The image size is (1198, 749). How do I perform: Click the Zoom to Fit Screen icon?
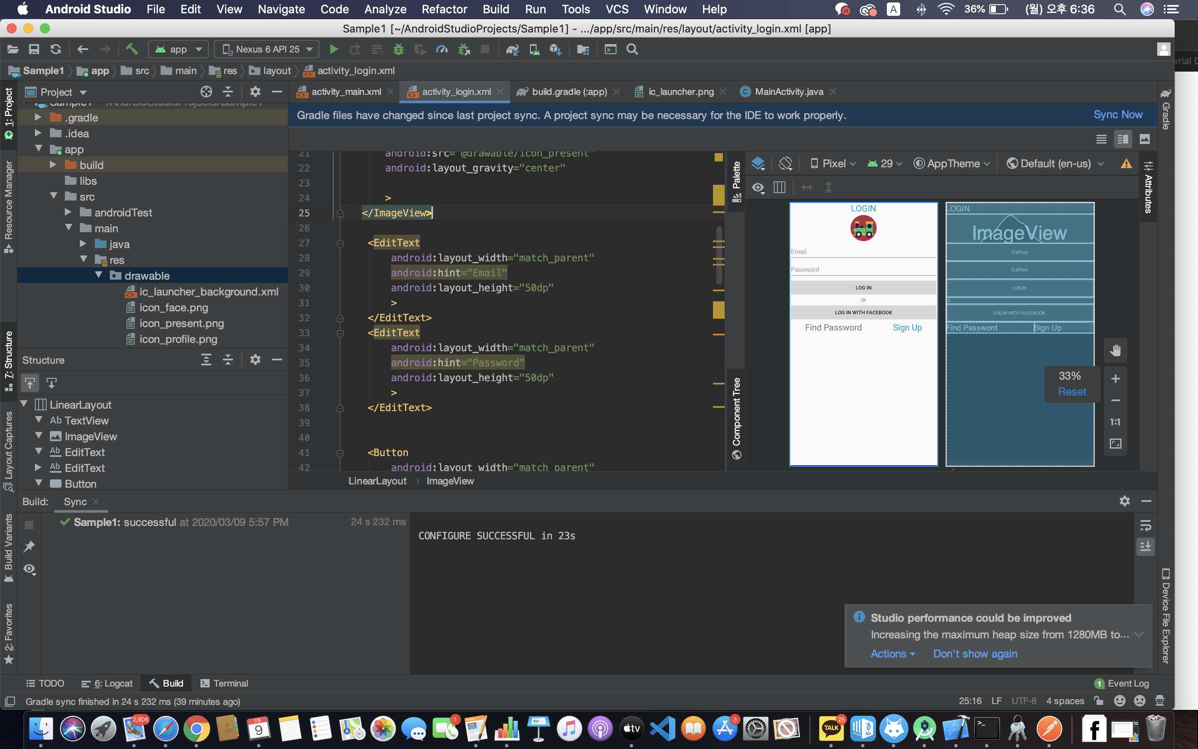pos(1115,443)
